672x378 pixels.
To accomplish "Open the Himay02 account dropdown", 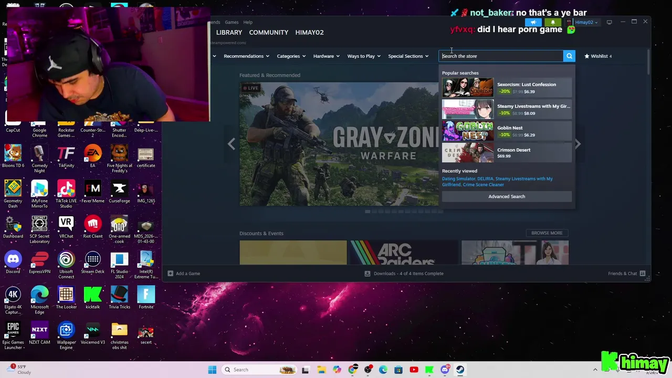I will pos(586,23).
